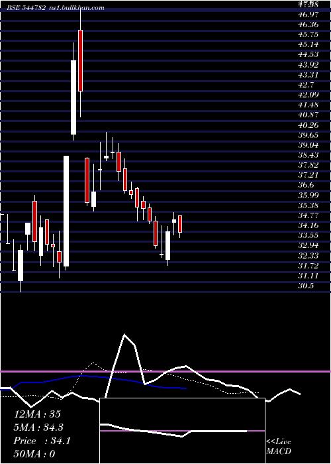Click the 30.5 price axis label

(x=306, y=286)
